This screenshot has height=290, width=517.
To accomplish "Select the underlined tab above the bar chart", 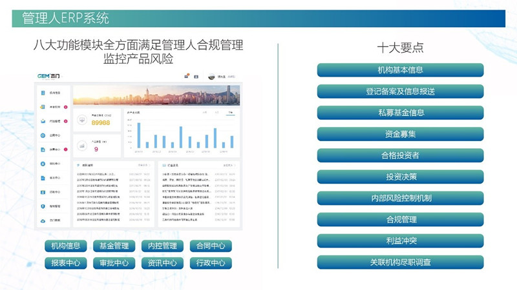I will coord(229,113).
